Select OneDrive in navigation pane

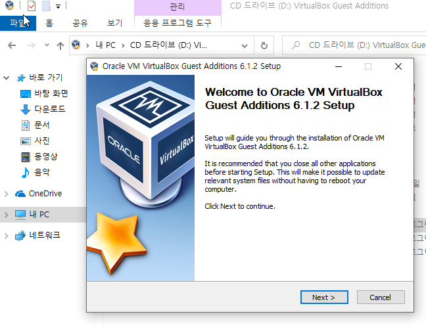coord(45,194)
